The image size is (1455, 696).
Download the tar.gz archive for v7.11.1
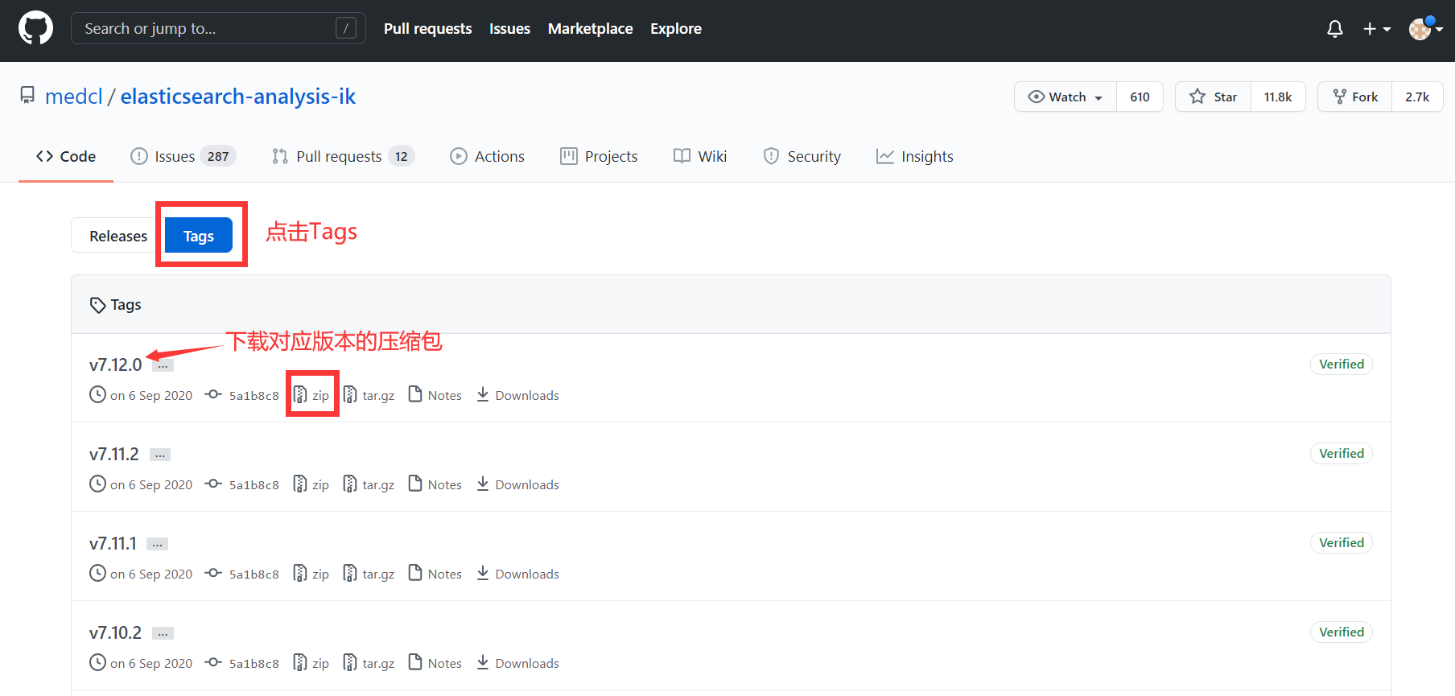pyautogui.click(x=369, y=574)
